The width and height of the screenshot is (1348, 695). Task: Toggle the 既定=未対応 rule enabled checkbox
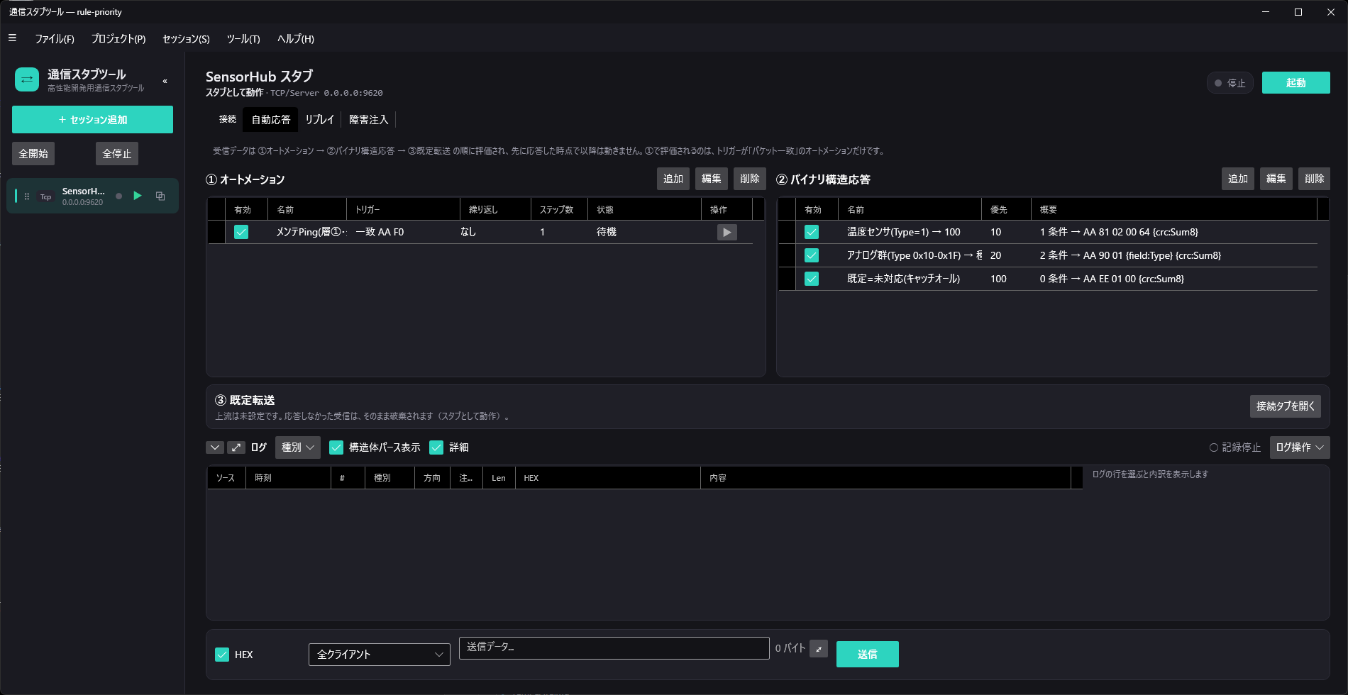(812, 279)
